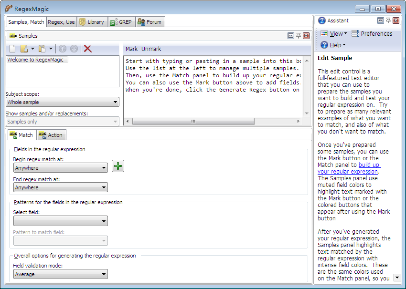Add a new field with green plus
The image size is (406, 289).
[118, 166]
